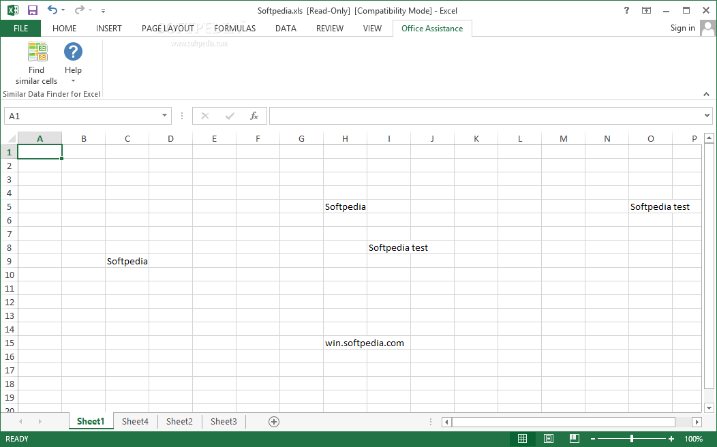This screenshot has height=447, width=717.
Task: Click the Name Box showing A1
Action: [x=82, y=116]
